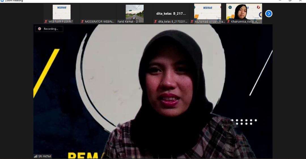Click the Farid Kemal - D name label

[127, 21]
